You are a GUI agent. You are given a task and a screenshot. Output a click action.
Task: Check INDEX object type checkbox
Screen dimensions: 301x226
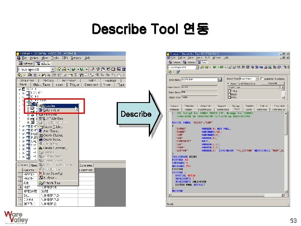click(x=230, y=94)
